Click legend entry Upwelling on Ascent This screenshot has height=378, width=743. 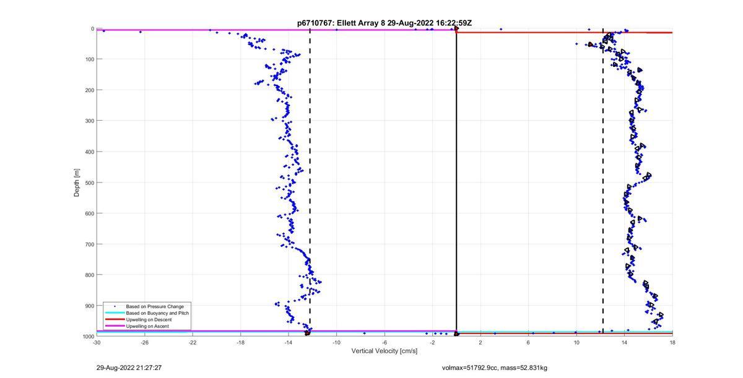(147, 326)
